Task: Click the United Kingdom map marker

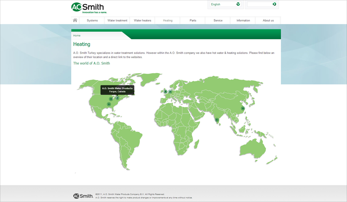Action: [165, 91]
